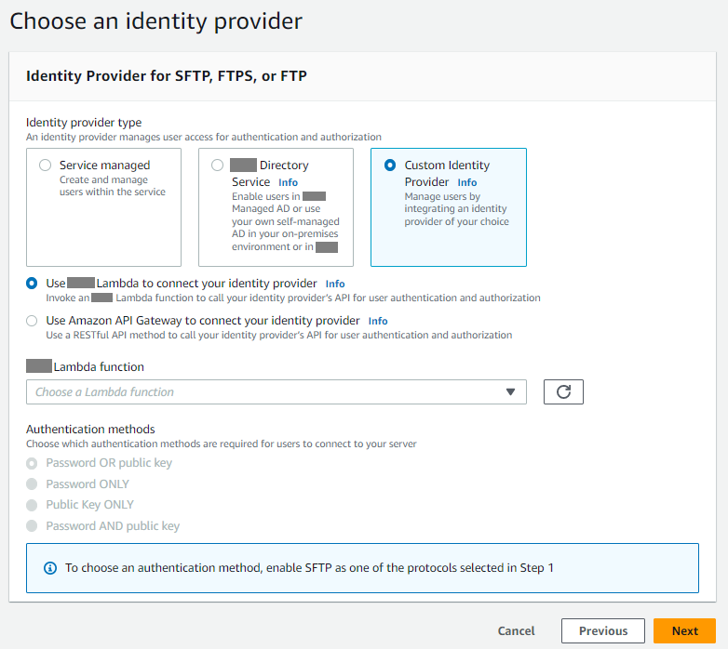Open Info link for Amazon API Gateway option
This screenshot has height=649, width=728.
(378, 322)
